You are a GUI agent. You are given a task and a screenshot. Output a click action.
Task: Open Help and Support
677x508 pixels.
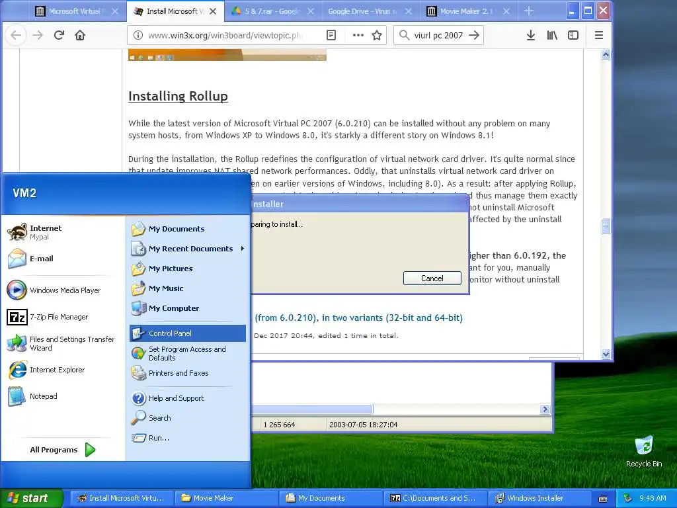187,398
